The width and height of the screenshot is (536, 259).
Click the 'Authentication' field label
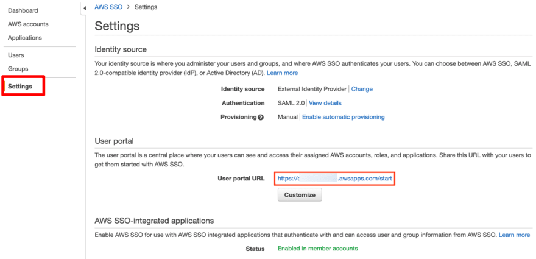243,103
